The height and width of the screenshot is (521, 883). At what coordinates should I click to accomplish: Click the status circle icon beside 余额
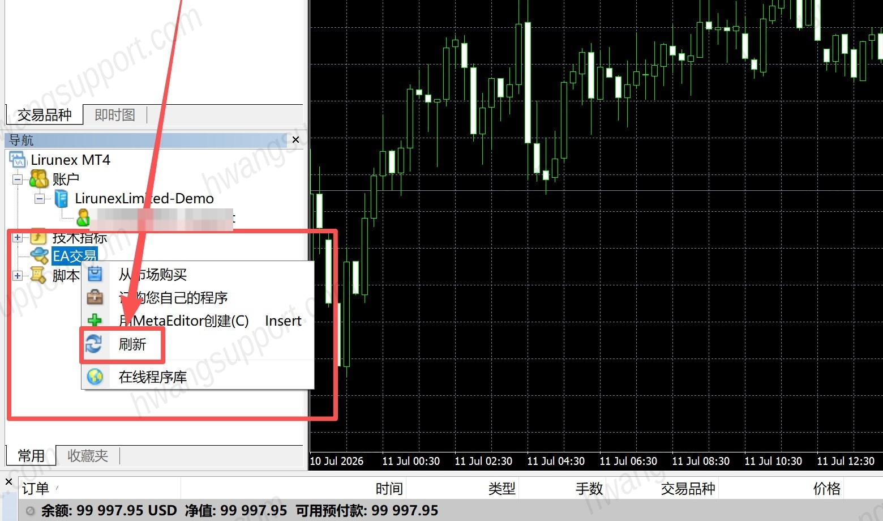coord(30,511)
